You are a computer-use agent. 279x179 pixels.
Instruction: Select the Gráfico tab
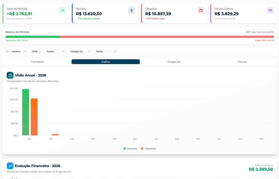click(106, 62)
